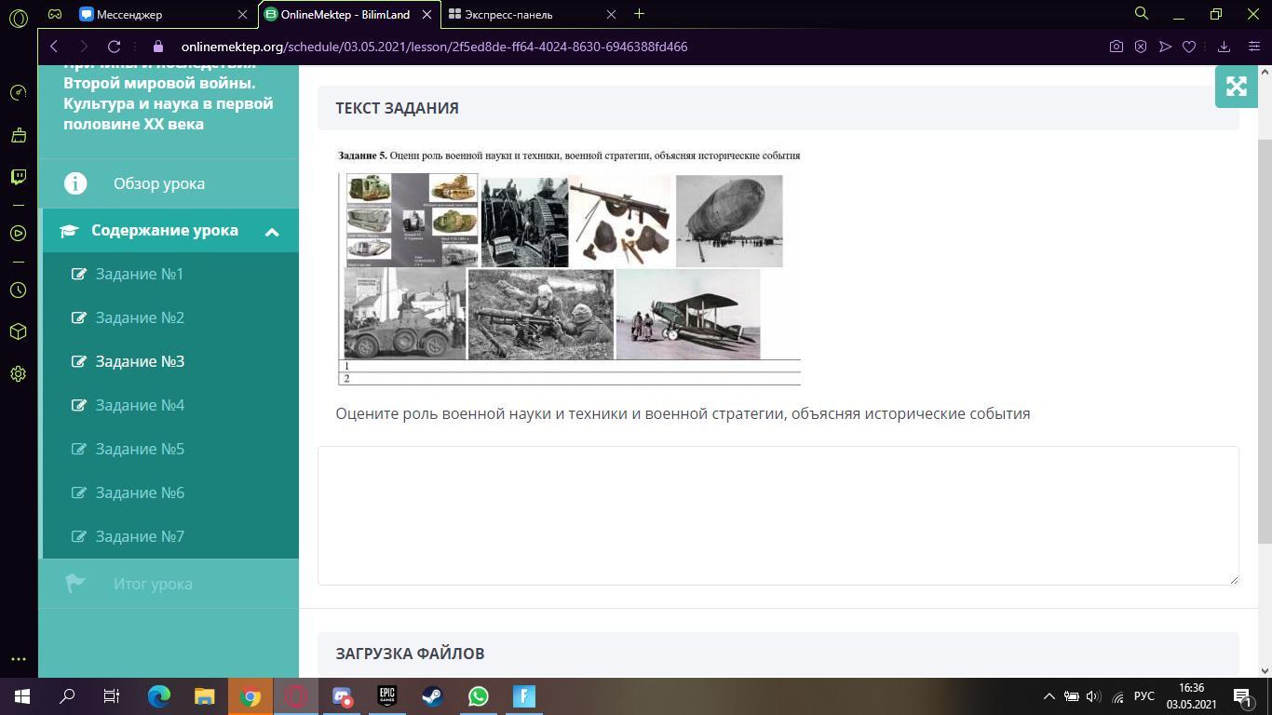Viewport: 1272px width, 715px height.
Task: Open Discord from the taskbar
Action: pos(342,696)
